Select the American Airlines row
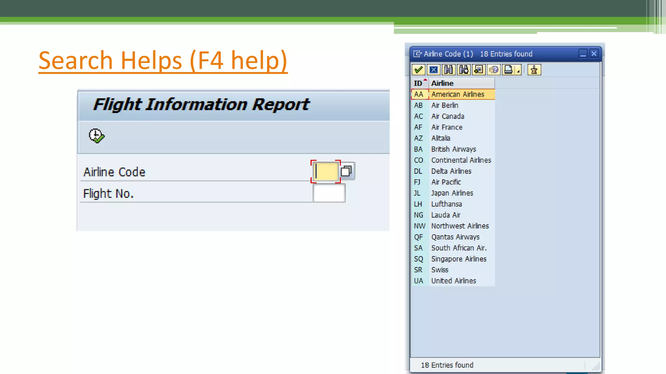Viewport: 666px width, 374px height. [453, 94]
